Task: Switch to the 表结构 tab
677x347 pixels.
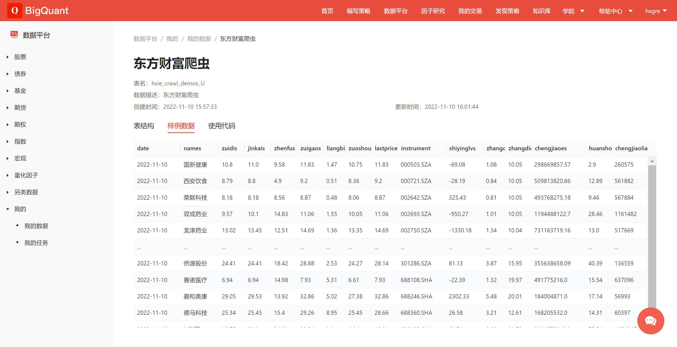Action: point(144,126)
